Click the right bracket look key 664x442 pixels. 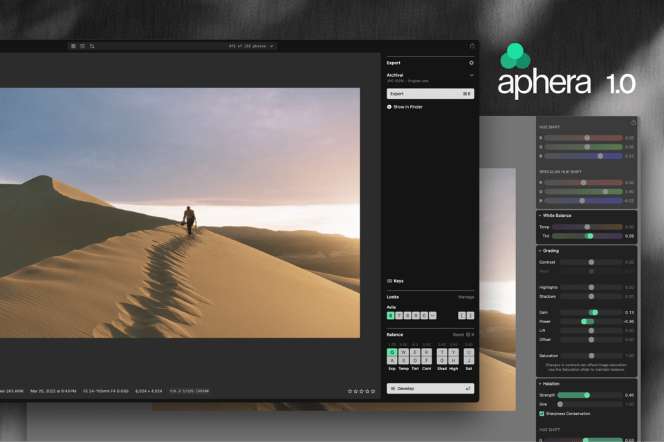tap(470, 316)
